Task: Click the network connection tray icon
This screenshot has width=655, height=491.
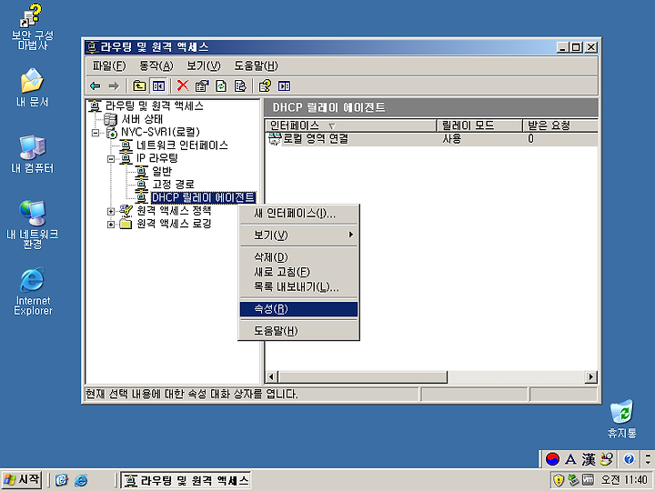Action: [573, 480]
